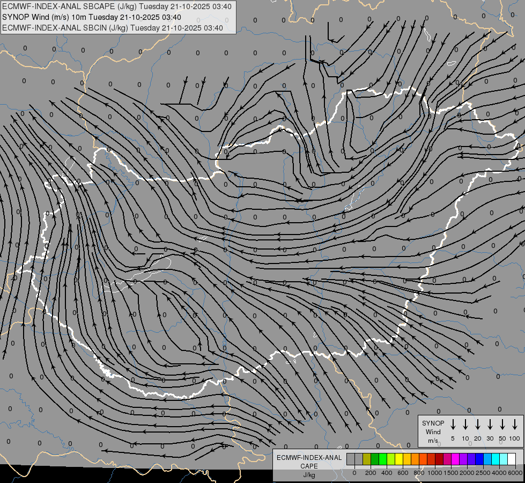The height and width of the screenshot is (483, 525).
Task: Click the 10 m/s wind arrow in legend
Action: point(465,425)
